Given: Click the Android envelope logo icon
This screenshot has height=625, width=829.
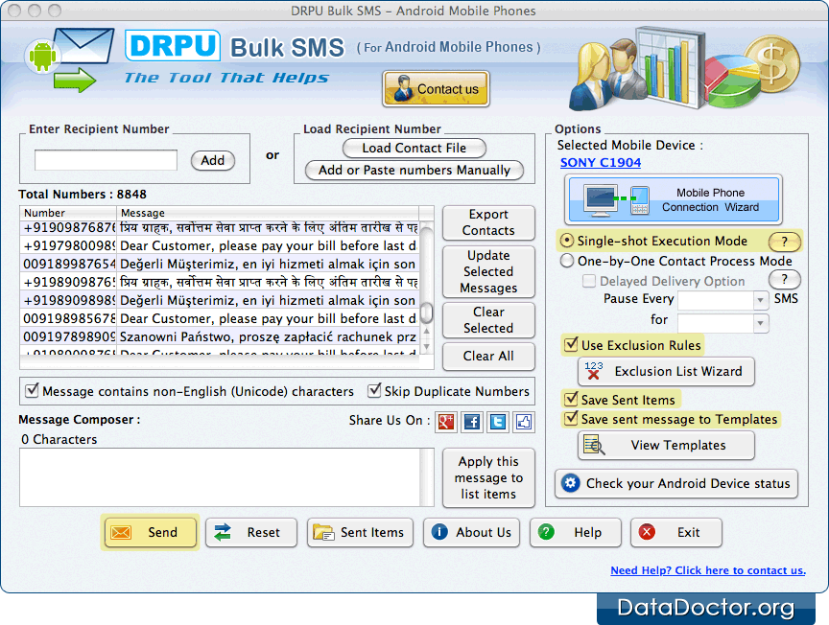Looking at the screenshot, I should tap(69, 59).
